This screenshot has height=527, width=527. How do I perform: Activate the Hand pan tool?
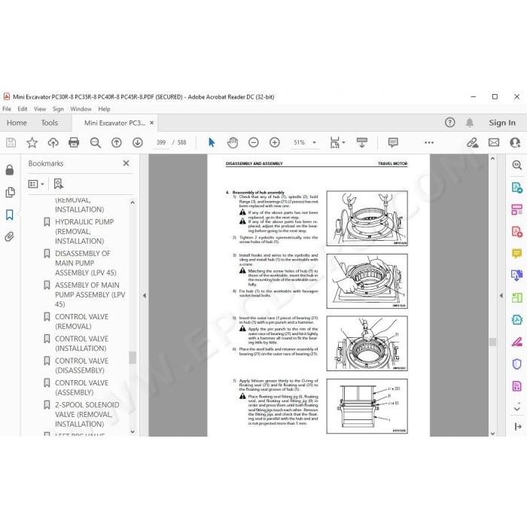(232, 142)
